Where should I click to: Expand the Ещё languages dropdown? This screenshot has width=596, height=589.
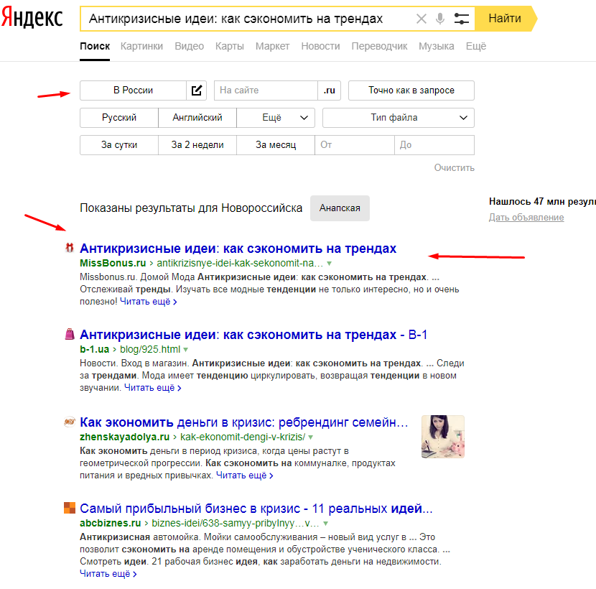coord(276,118)
